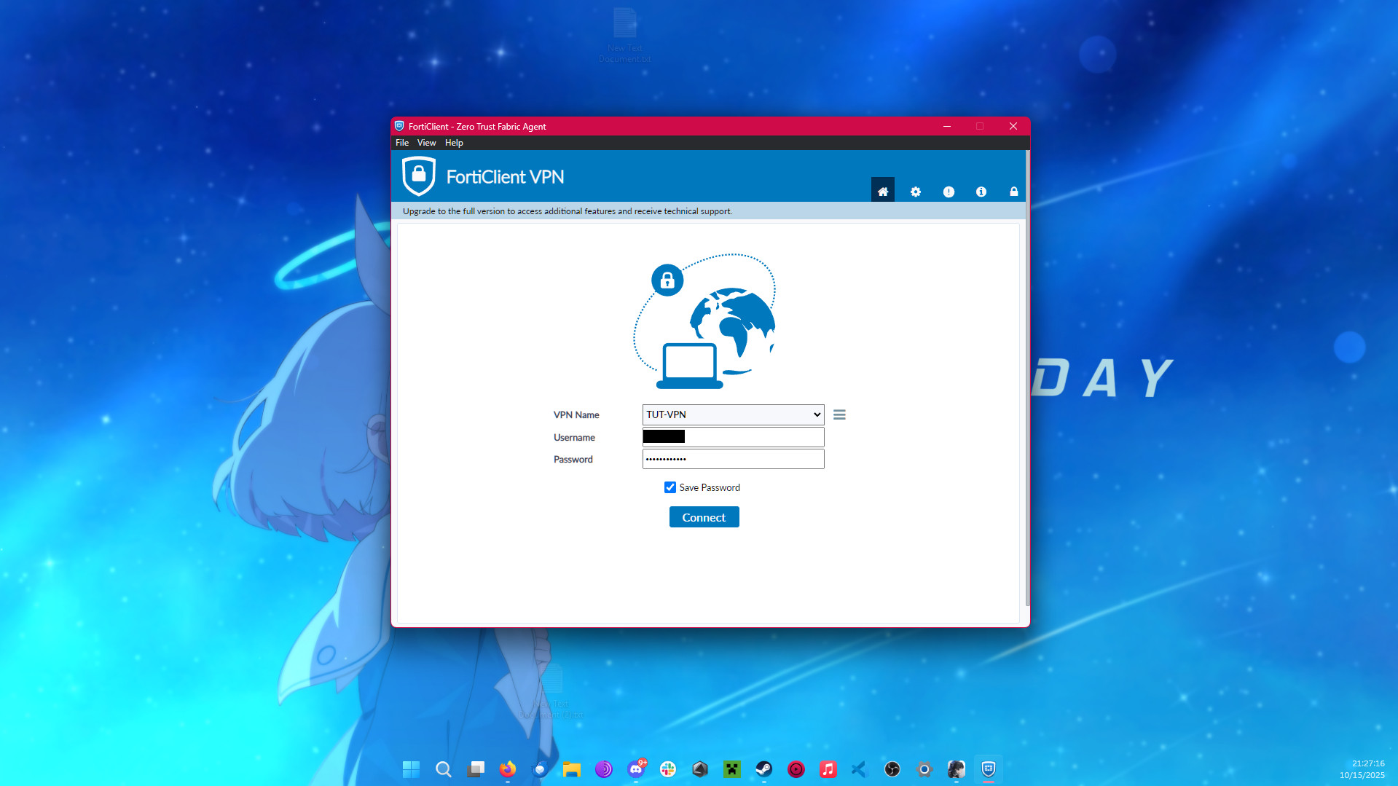Open Thunderbird mail from the taskbar
The height and width of the screenshot is (786, 1398).
(540, 769)
